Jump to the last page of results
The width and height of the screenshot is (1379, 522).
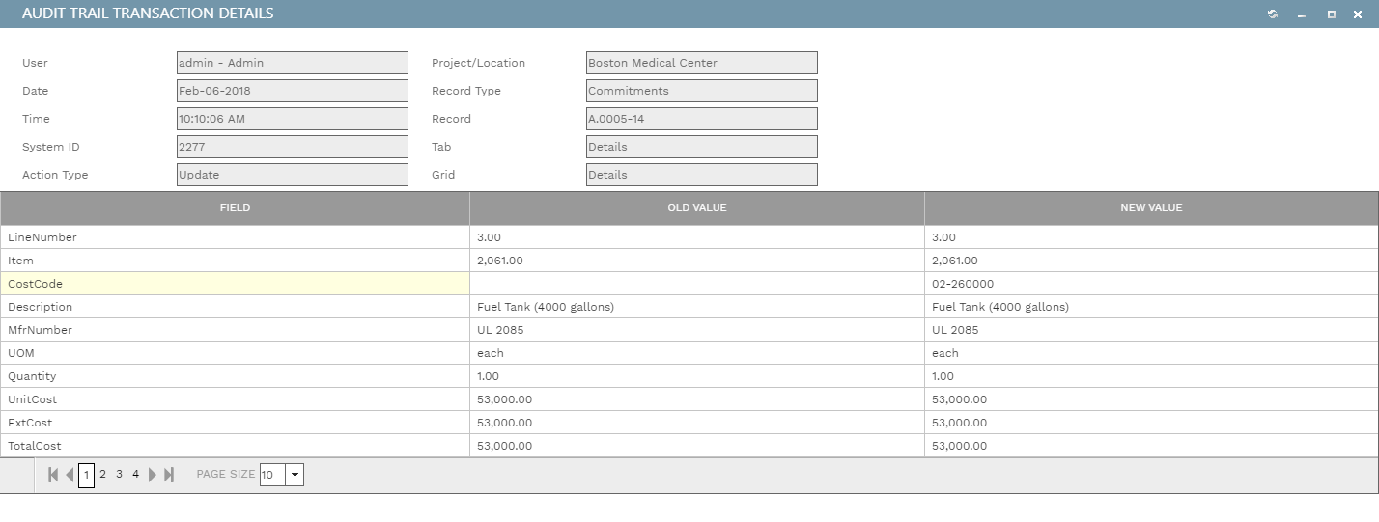point(169,475)
